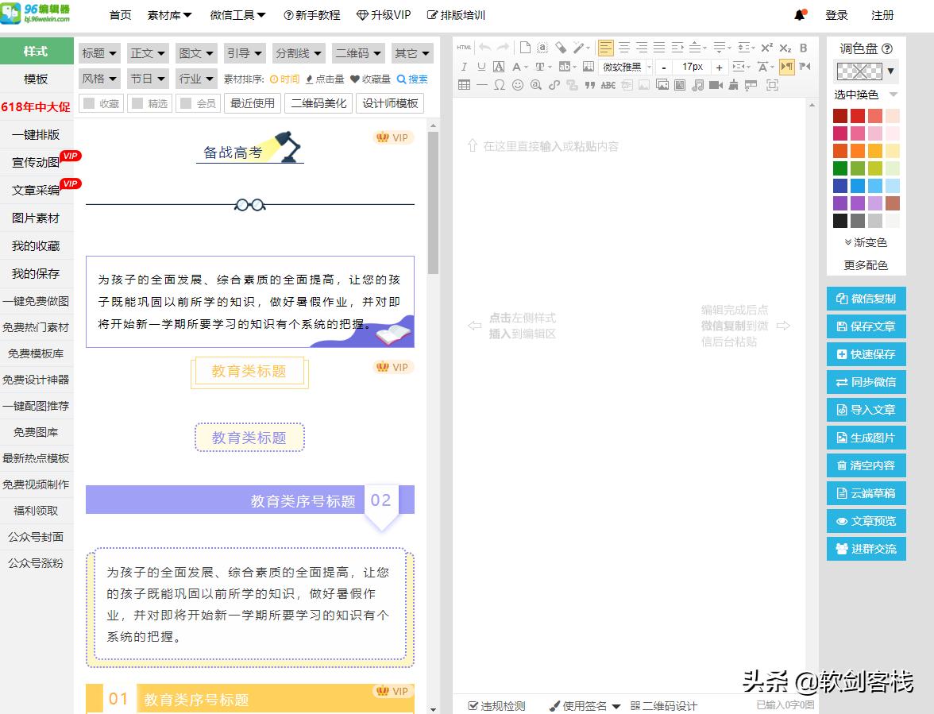Toggle the 收藏 filter above the styles list

101,103
